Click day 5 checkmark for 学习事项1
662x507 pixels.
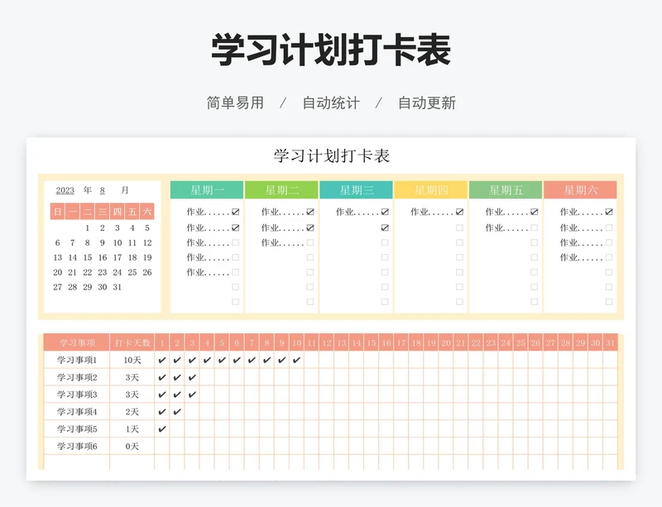point(222,360)
